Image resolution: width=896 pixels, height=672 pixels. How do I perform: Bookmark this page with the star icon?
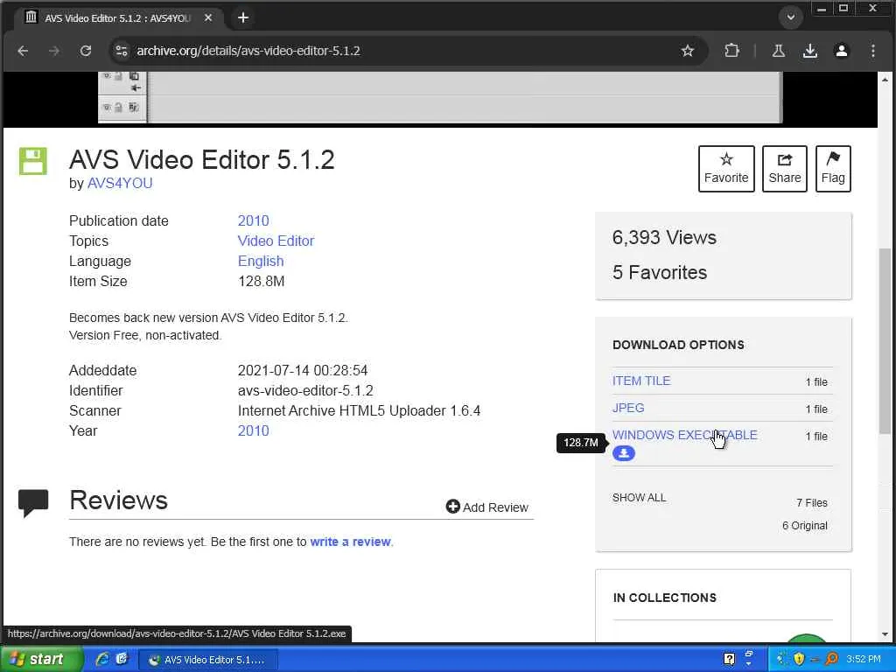(688, 51)
